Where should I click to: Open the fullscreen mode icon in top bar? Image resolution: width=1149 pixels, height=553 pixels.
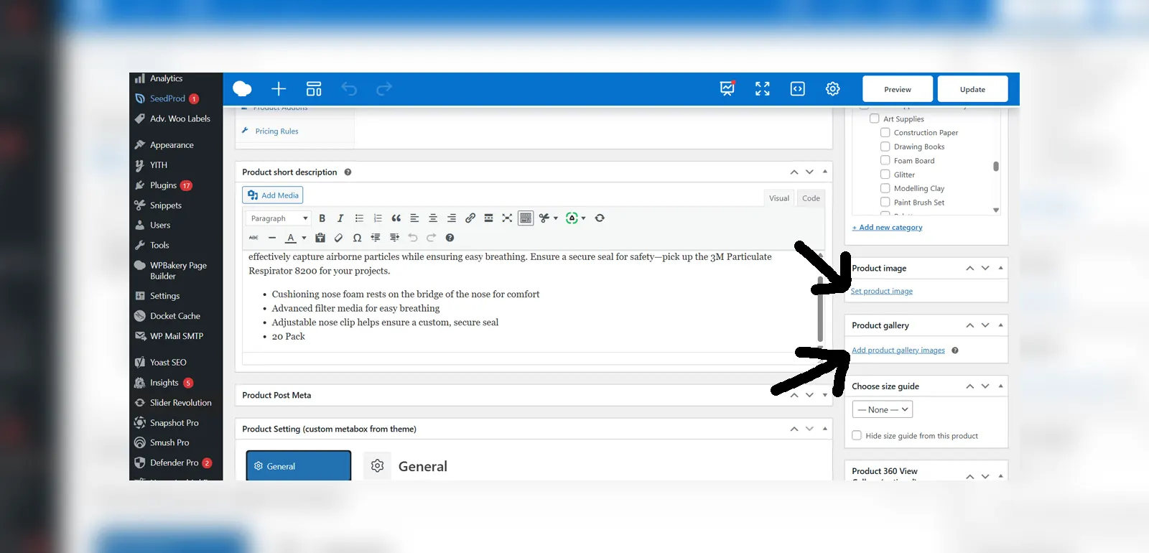[x=762, y=89]
